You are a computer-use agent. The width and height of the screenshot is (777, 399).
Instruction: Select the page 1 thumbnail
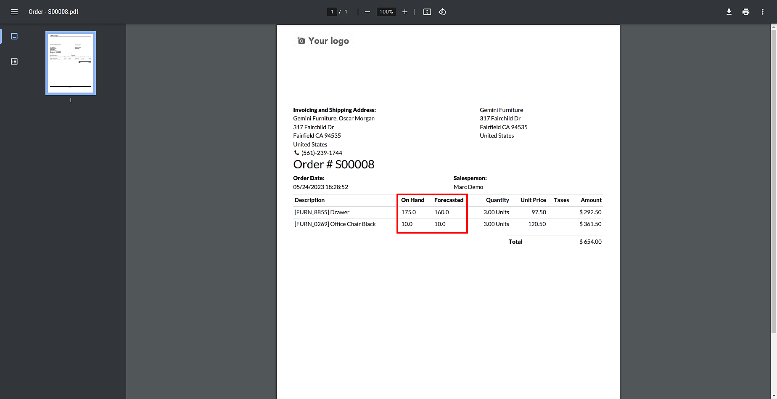point(71,63)
